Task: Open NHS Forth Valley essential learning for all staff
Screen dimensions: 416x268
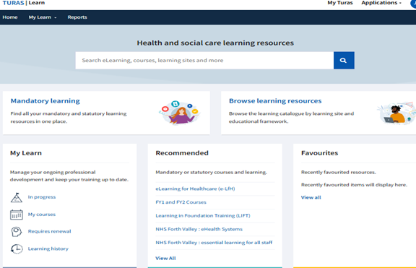Action: [214, 243]
